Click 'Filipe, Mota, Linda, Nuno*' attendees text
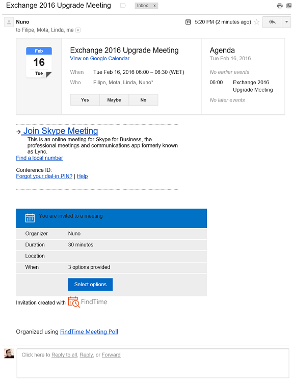This screenshot has height=380, width=293. click(123, 83)
